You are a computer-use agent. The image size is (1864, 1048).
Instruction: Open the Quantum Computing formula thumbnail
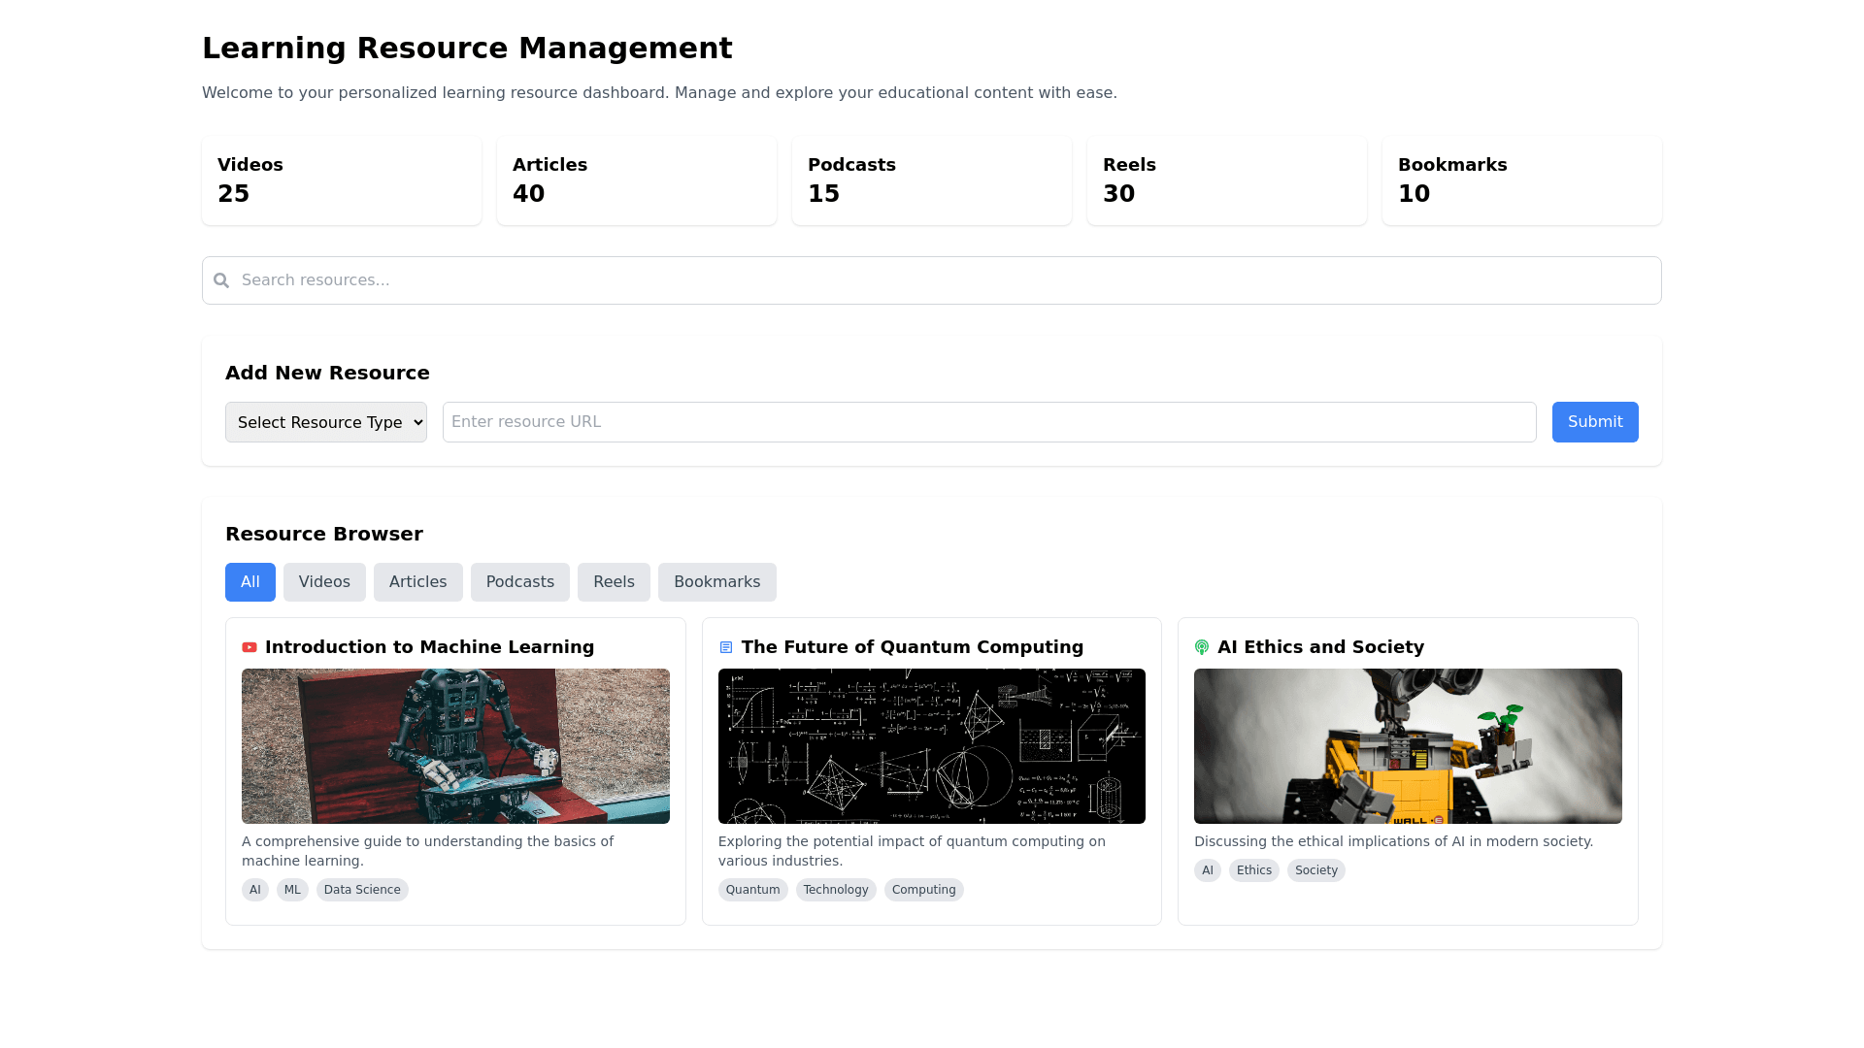[931, 746]
